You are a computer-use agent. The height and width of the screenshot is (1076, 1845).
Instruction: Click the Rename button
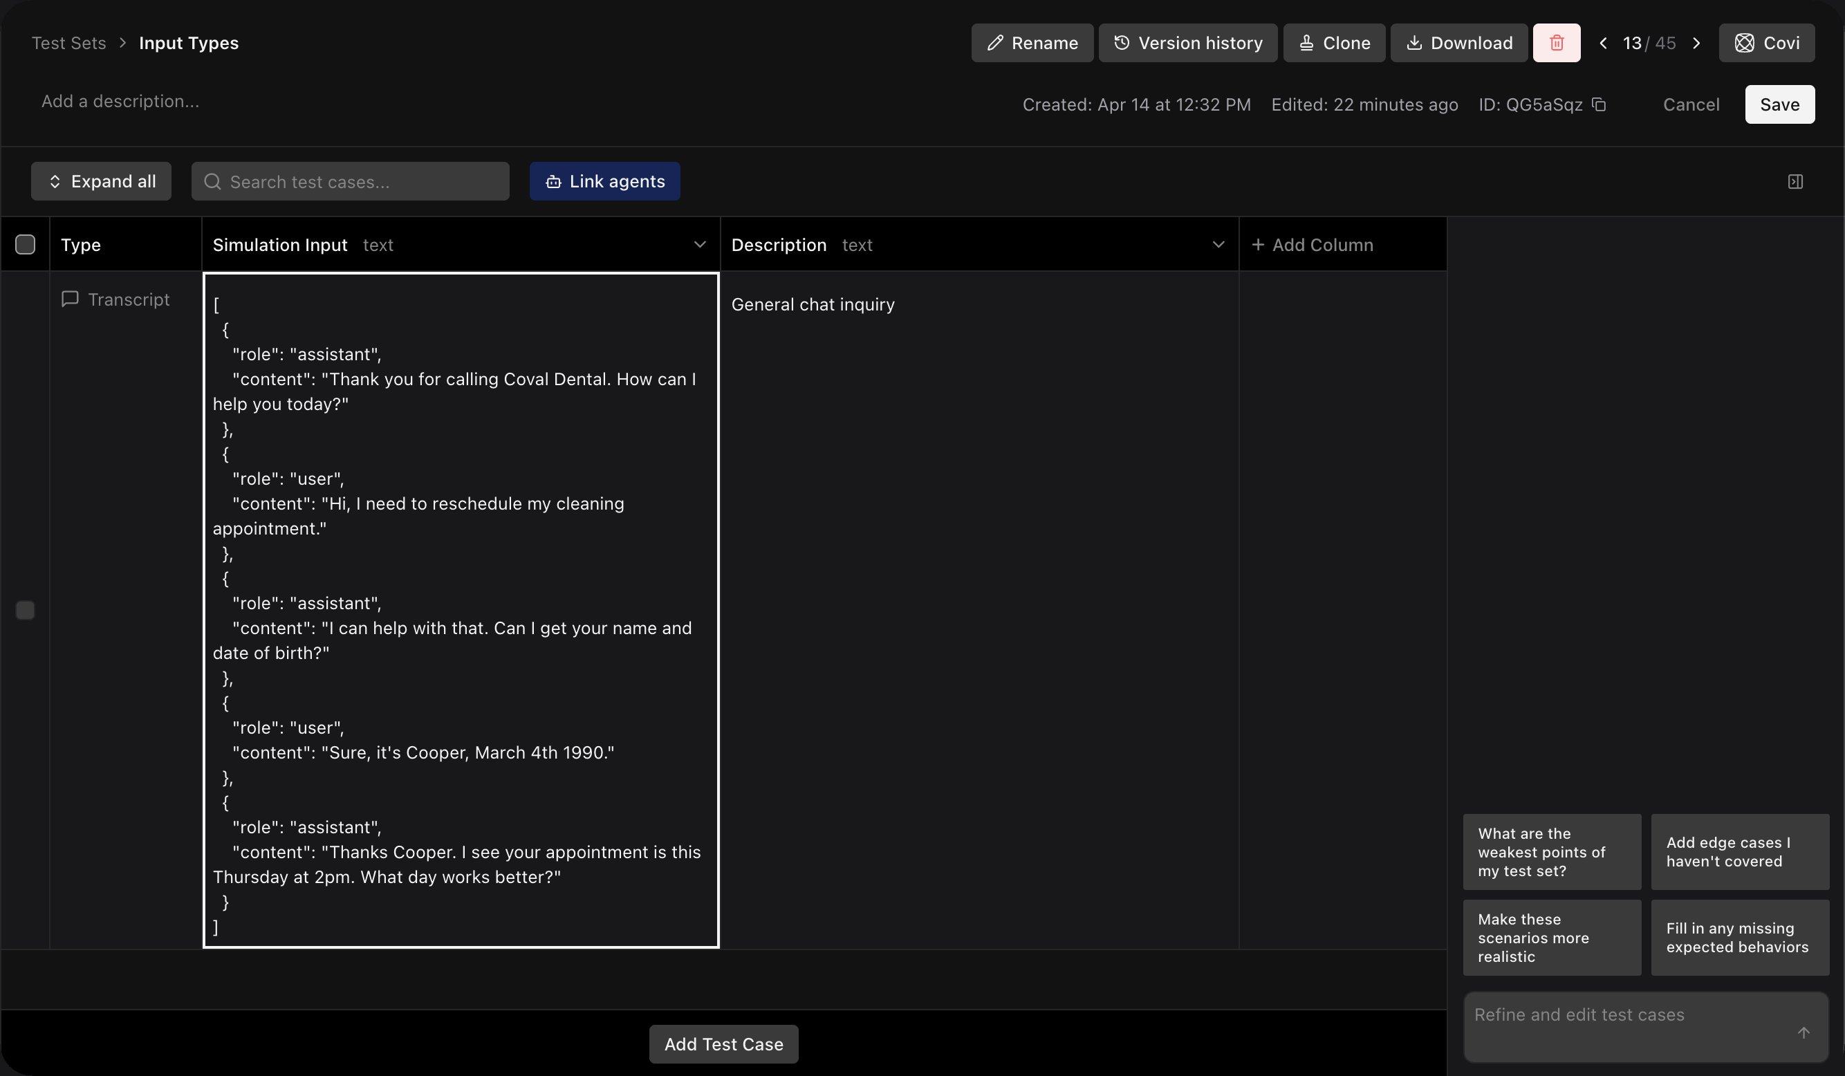1032,42
